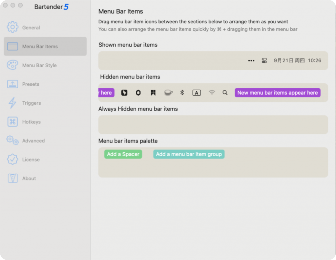The image size is (336, 260).
Task: Open the General settings section
Action: point(31,28)
